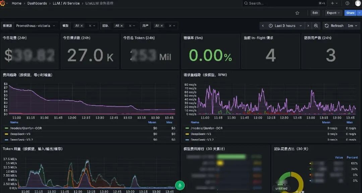
Task: Click the untitled tooltip label near donut
Action: pos(281,188)
